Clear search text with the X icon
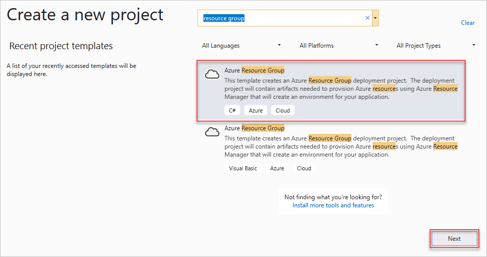 click(x=368, y=18)
